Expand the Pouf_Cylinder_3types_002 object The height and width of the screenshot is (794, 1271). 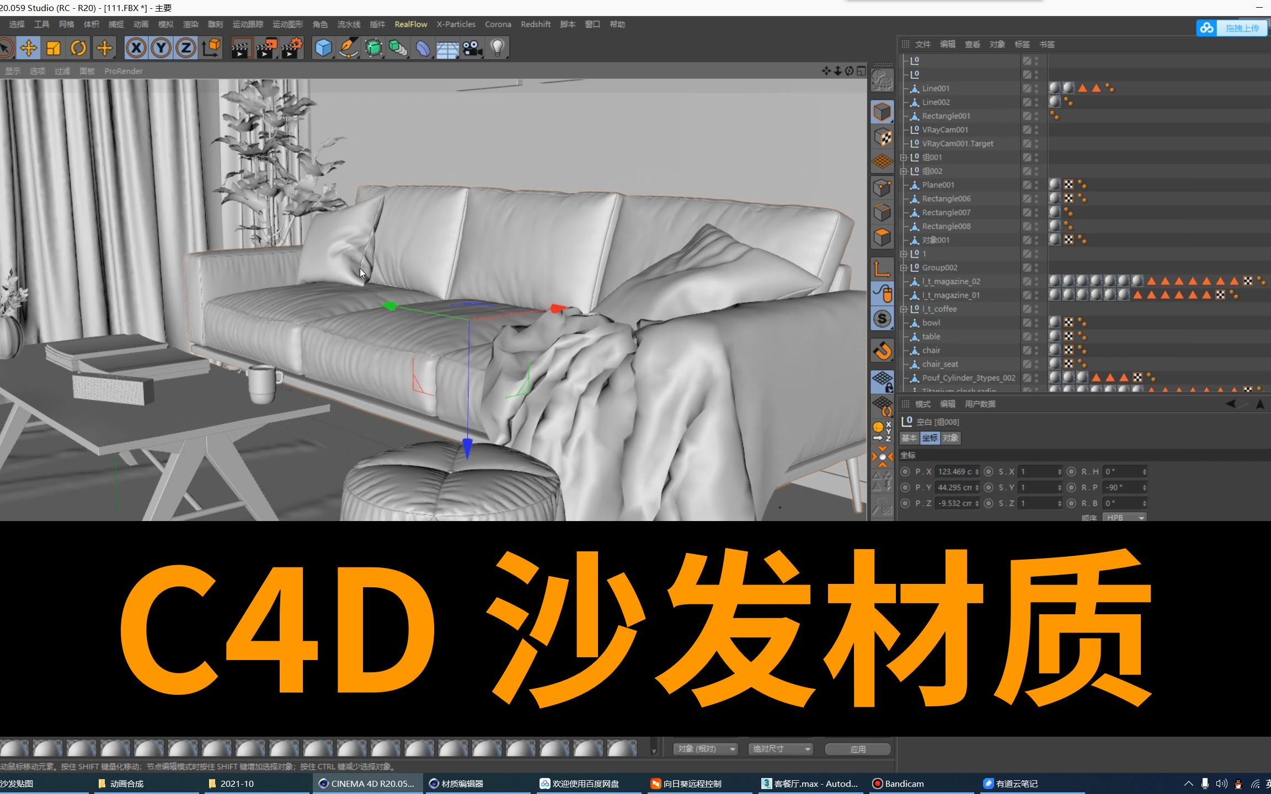[x=905, y=377]
